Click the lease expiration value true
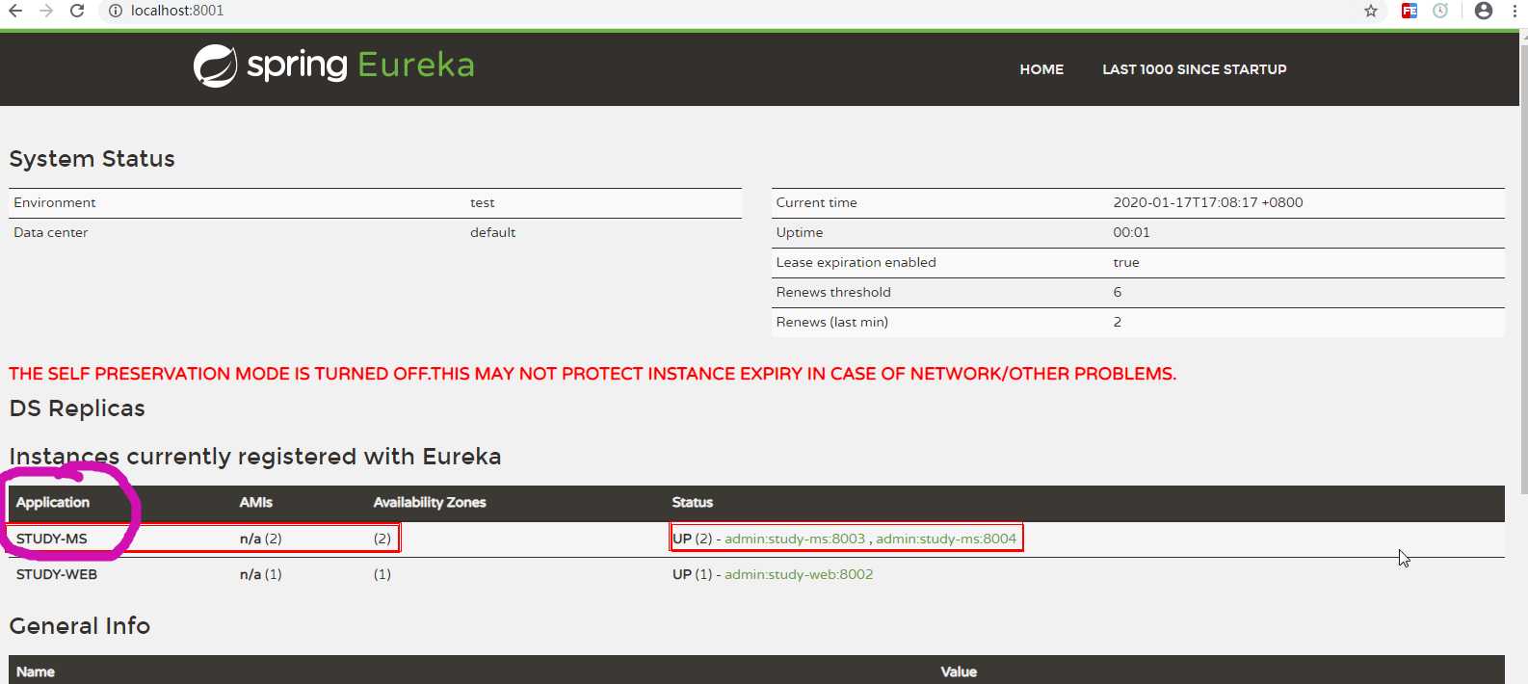Screen dimensions: 1528x684 1126,262
